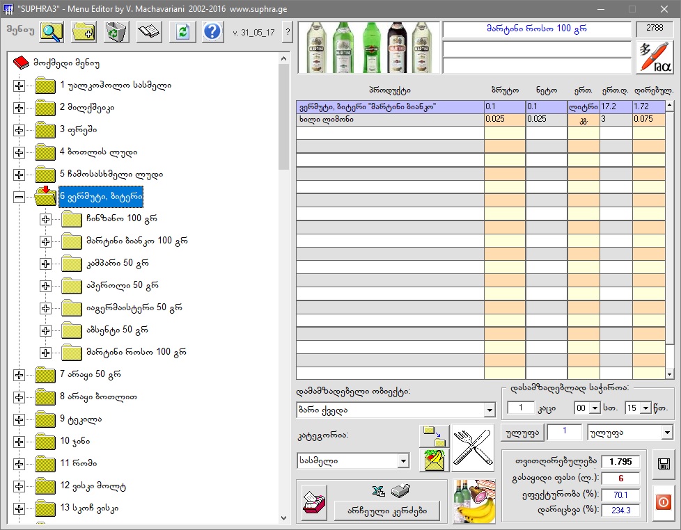The height and width of the screenshot is (530, 681).
Task: Click the fork and knife icon
Action: coord(473,448)
